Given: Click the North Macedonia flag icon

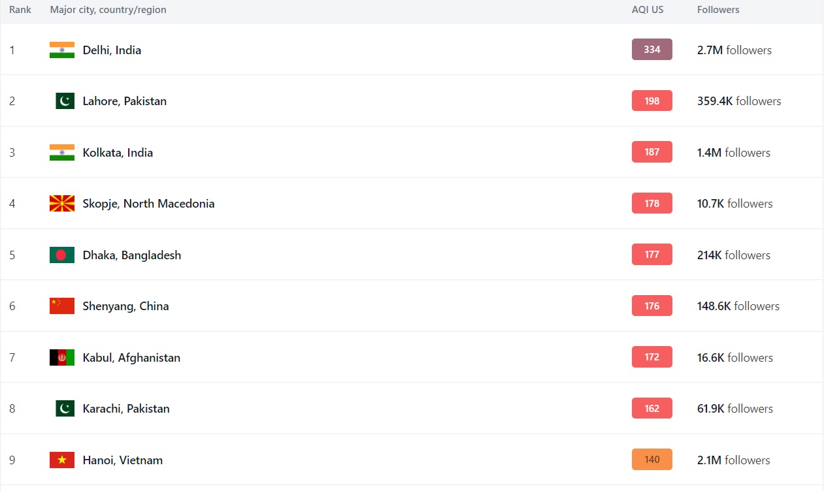Looking at the screenshot, I should pyautogui.click(x=62, y=204).
